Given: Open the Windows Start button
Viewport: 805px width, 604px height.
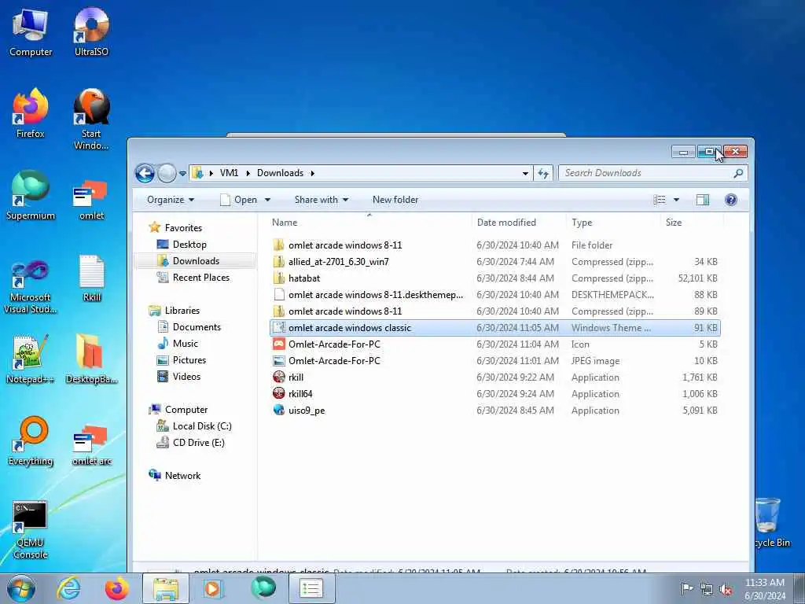Looking at the screenshot, I should point(21,588).
